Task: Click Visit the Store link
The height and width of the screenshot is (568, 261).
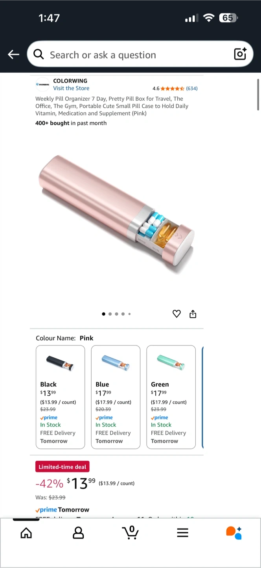Action: (71, 88)
